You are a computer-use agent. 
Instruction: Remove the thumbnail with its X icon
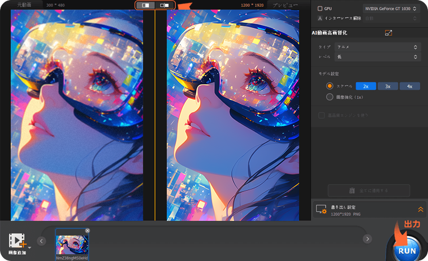tap(87, 230)
